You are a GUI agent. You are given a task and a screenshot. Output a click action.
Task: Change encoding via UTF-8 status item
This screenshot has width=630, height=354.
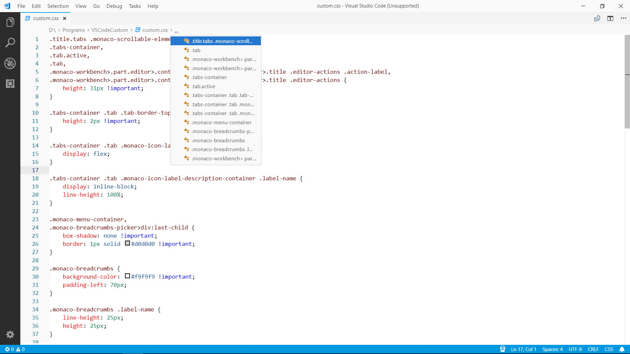575,349
